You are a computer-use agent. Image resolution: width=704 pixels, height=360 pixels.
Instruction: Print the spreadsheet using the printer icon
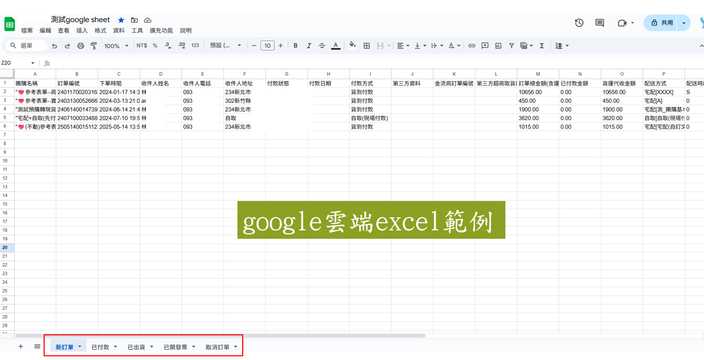pos(80,46)
